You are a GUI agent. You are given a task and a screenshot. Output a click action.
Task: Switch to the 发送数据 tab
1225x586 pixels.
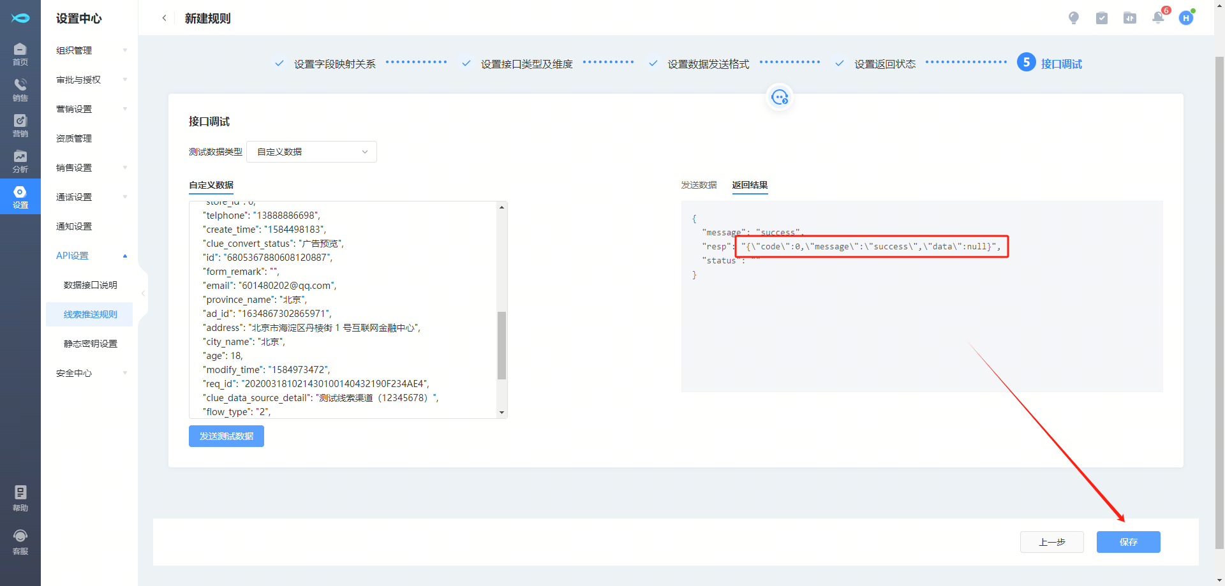click(x=699, y=185)
